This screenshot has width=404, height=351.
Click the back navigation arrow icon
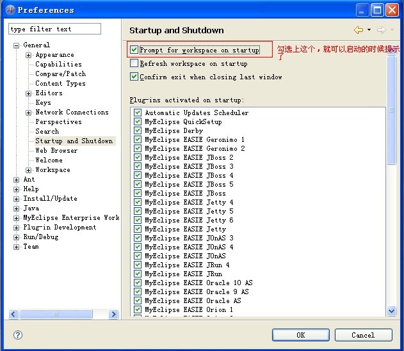[x=359, y=30]
